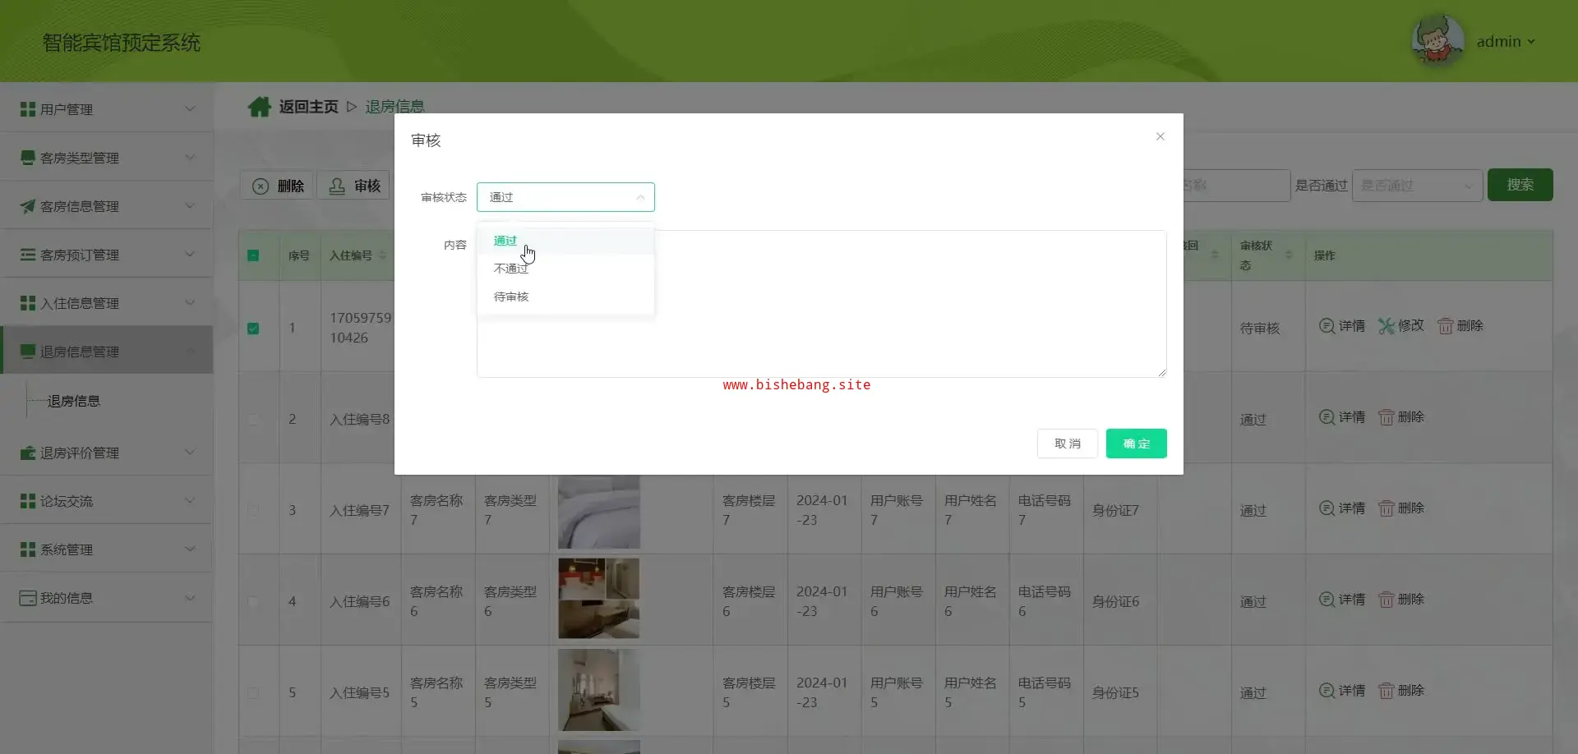Click 删除 in row 3's actions
The image size is (1578, 754).
point(1401,508)
